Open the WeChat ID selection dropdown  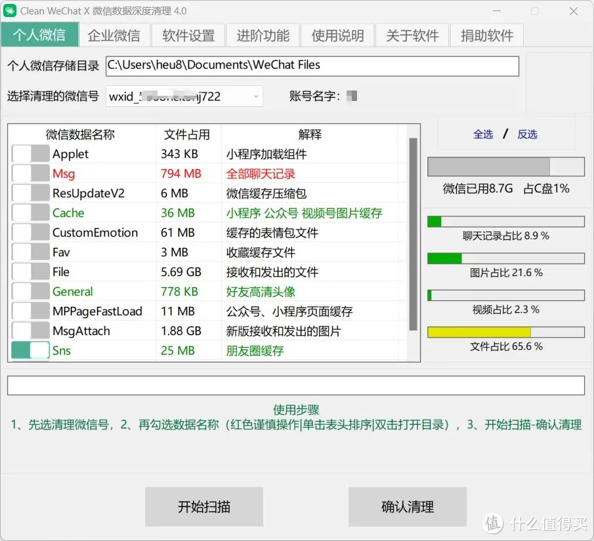pos(184,96)
